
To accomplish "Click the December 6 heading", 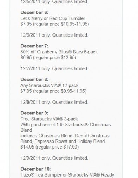I will pos(34,12).
